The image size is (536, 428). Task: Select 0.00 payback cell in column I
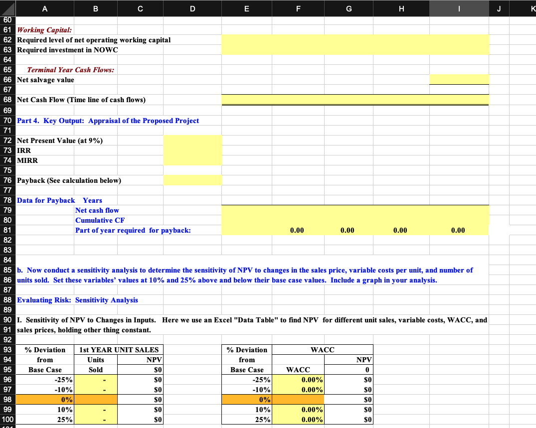tap(459, 230)
